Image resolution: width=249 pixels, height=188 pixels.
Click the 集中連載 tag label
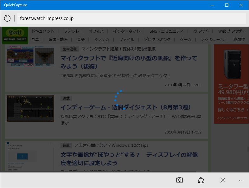[x=70, y=49]
